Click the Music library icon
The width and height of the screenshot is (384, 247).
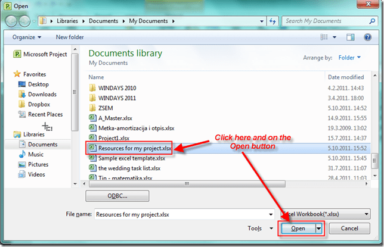(x=21, y=154)
